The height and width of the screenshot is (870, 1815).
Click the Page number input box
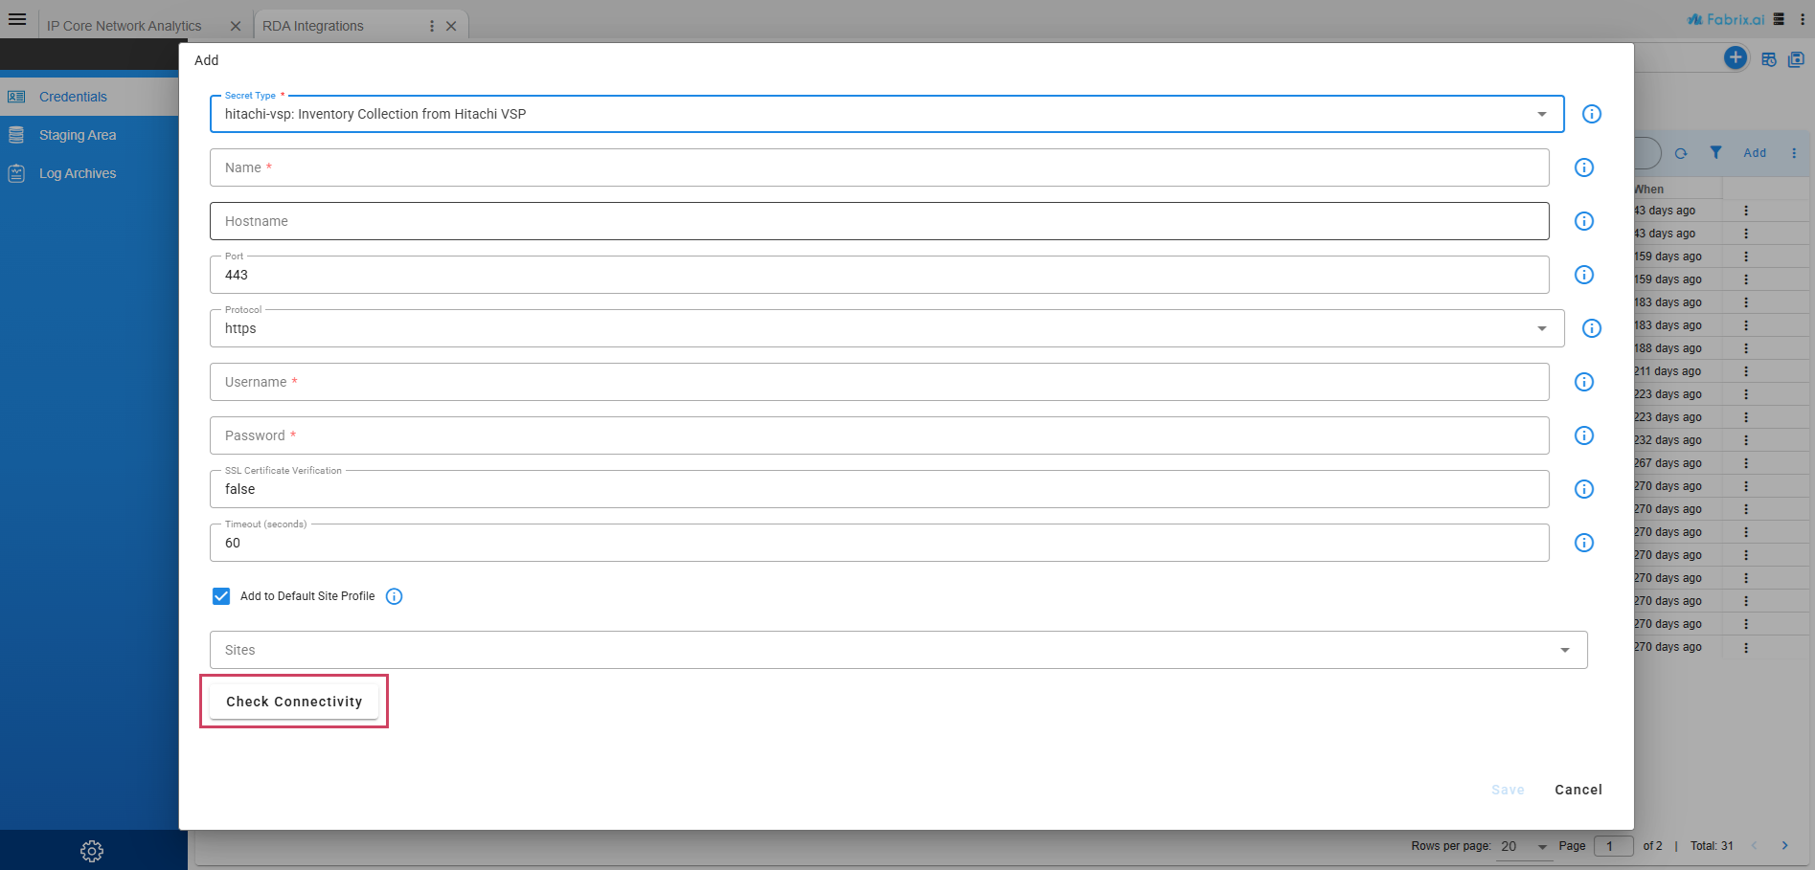(x=1613, y=846)
